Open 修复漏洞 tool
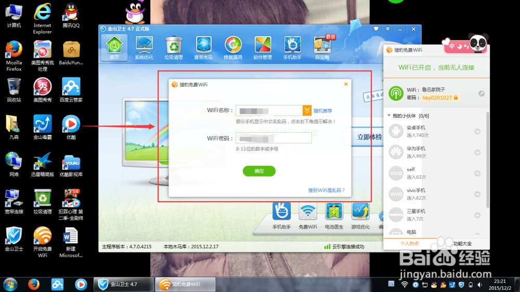 tap(233, 48)
